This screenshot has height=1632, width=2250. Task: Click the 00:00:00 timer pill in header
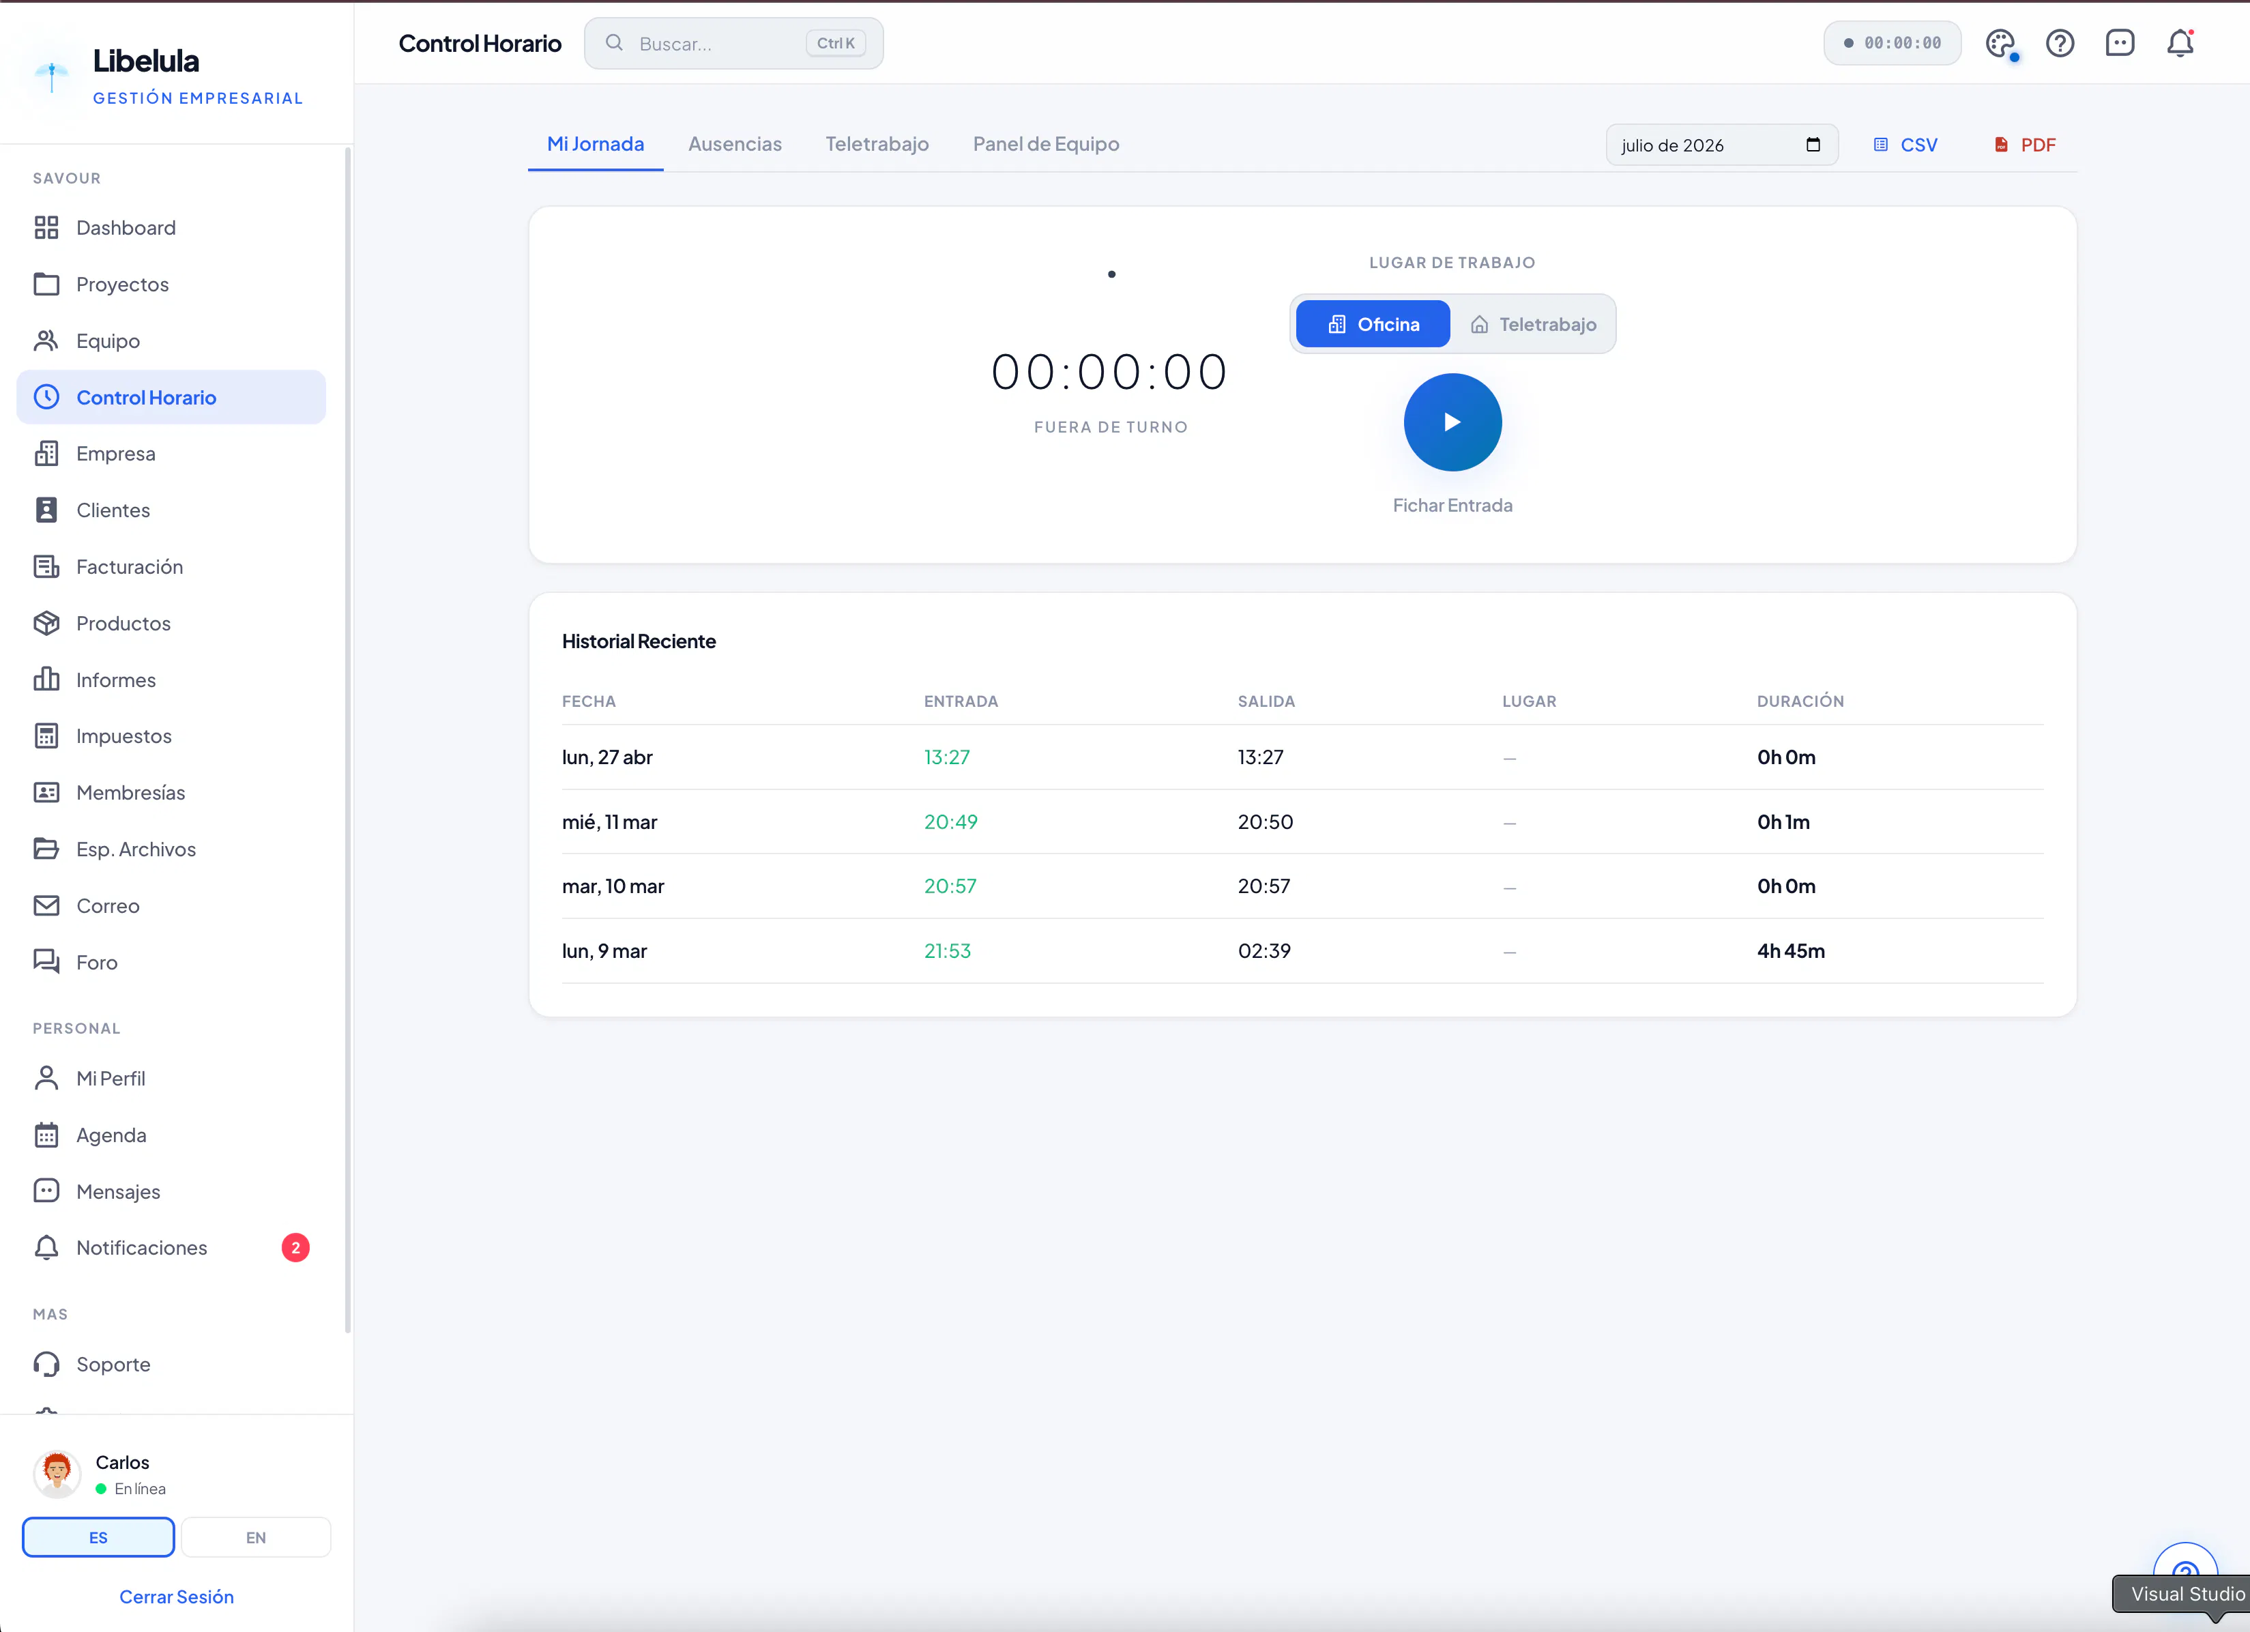coord(1892,44)
